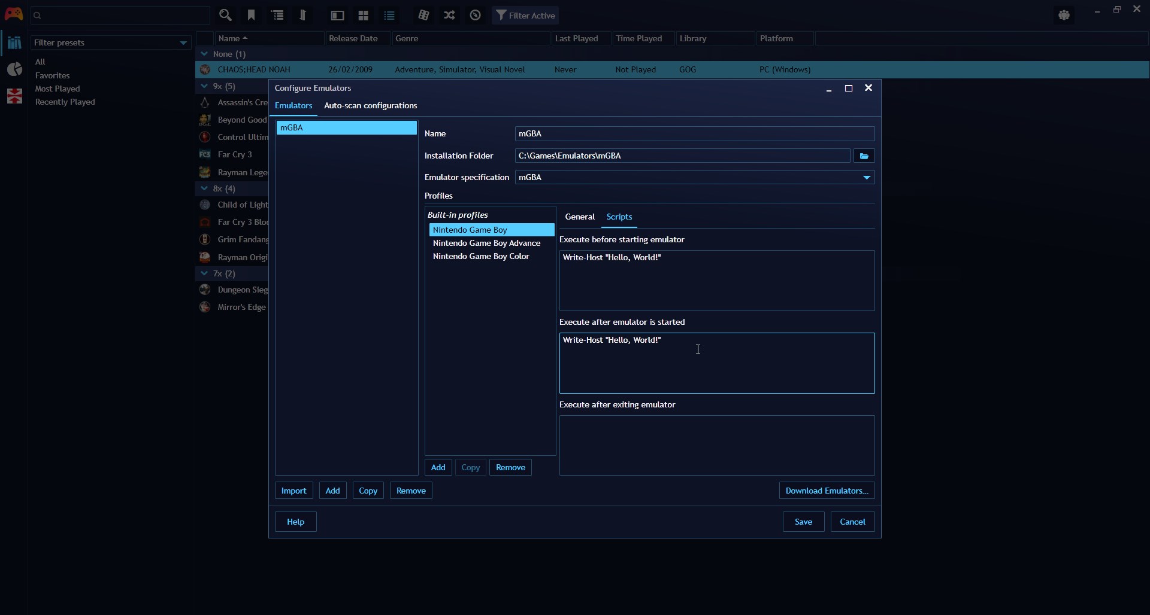The height and width of the screenshot is (615, 1150).
Task: Select the Nintendo Game Boy Color profile
Action: point(481,256)
